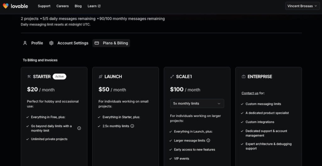
Task: Open the Support page
Action: point(44,6)
